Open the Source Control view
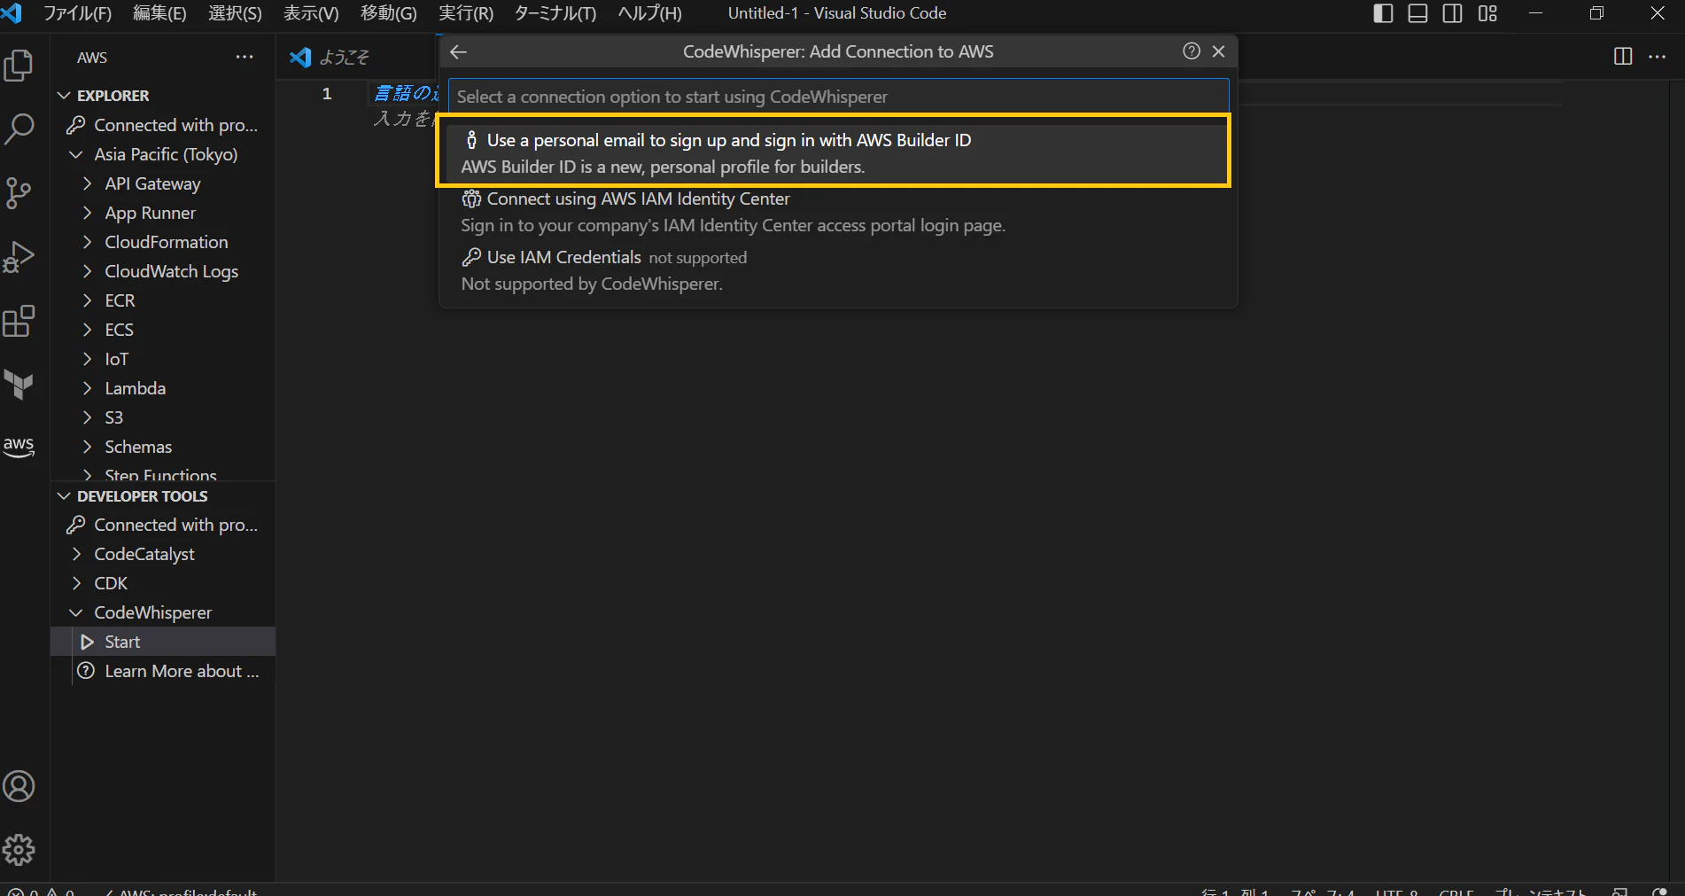 [19, 193]
